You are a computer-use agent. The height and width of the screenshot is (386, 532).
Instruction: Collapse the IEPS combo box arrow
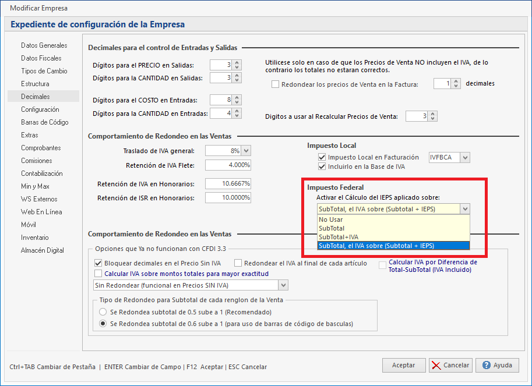(x=464, y=209)
